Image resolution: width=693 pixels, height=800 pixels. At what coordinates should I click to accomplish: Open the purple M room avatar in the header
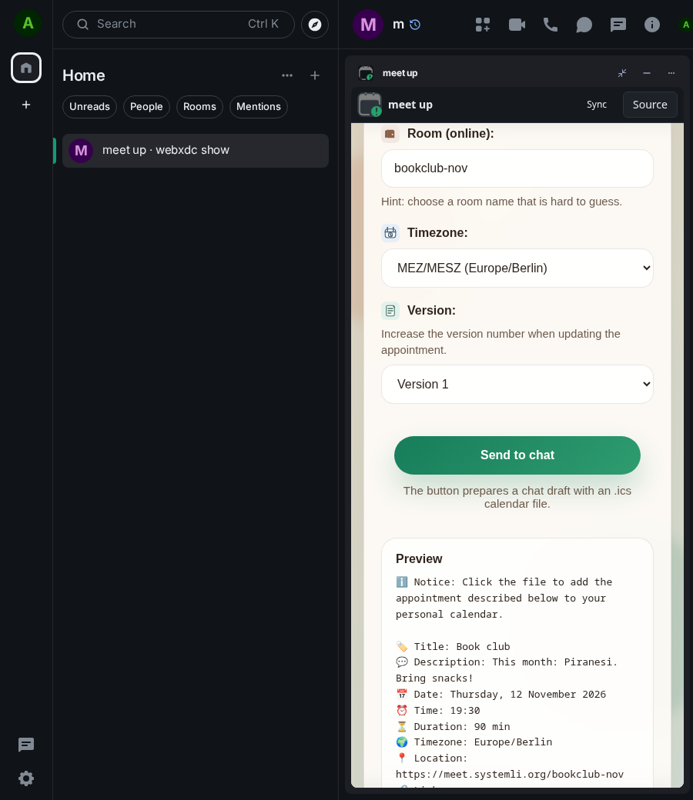tap(368, 25)
